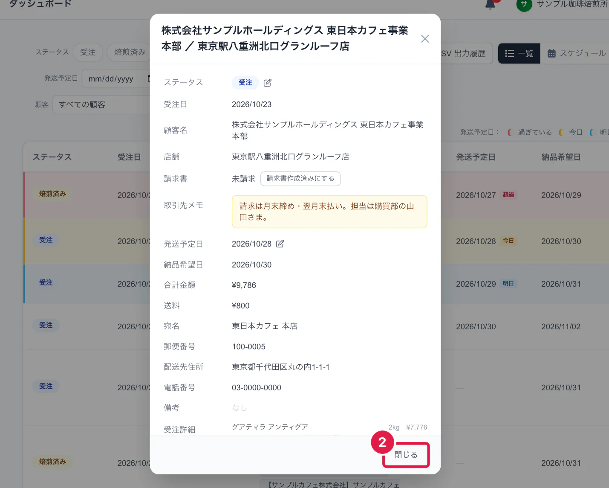
Task: Switch to the 一覧 list view tab
Action: point(519,53)
